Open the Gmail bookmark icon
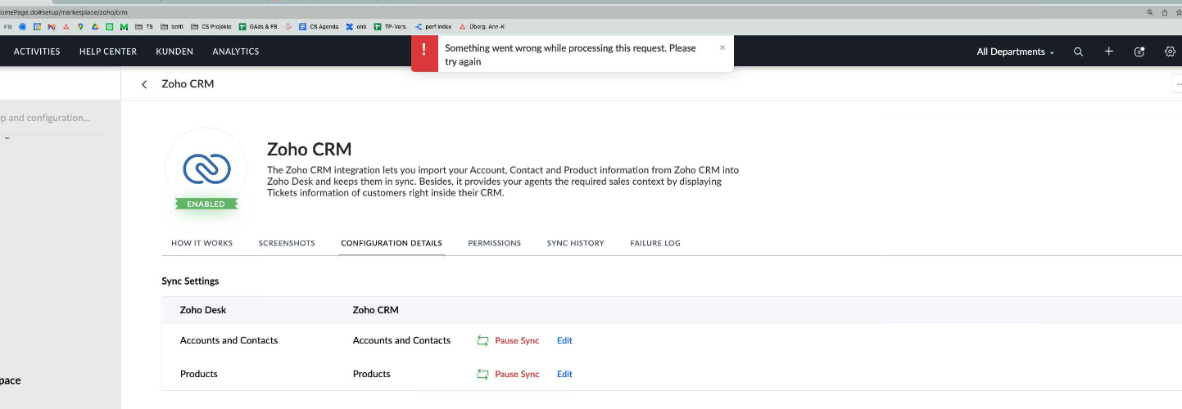 51,27
